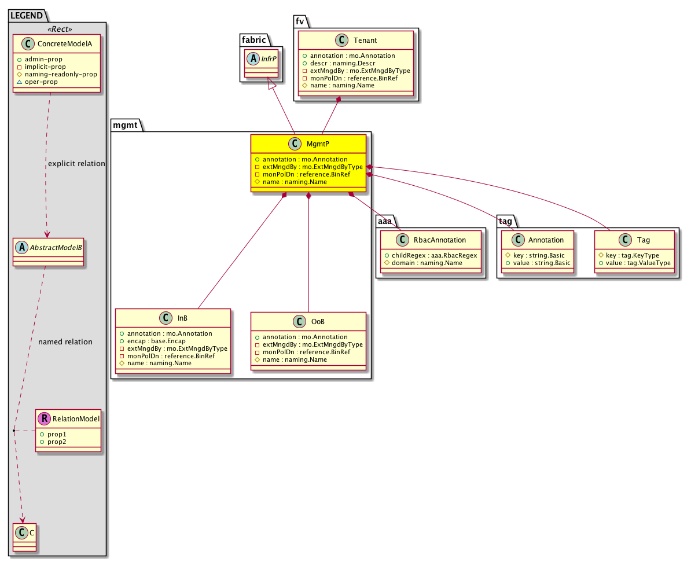Click the Tenant class circle icon
Viewport: 691px width, 562px height.
coord(341,41)
